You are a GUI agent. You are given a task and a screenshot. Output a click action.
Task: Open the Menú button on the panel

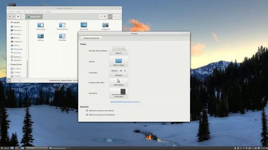[x=5, y=148]
